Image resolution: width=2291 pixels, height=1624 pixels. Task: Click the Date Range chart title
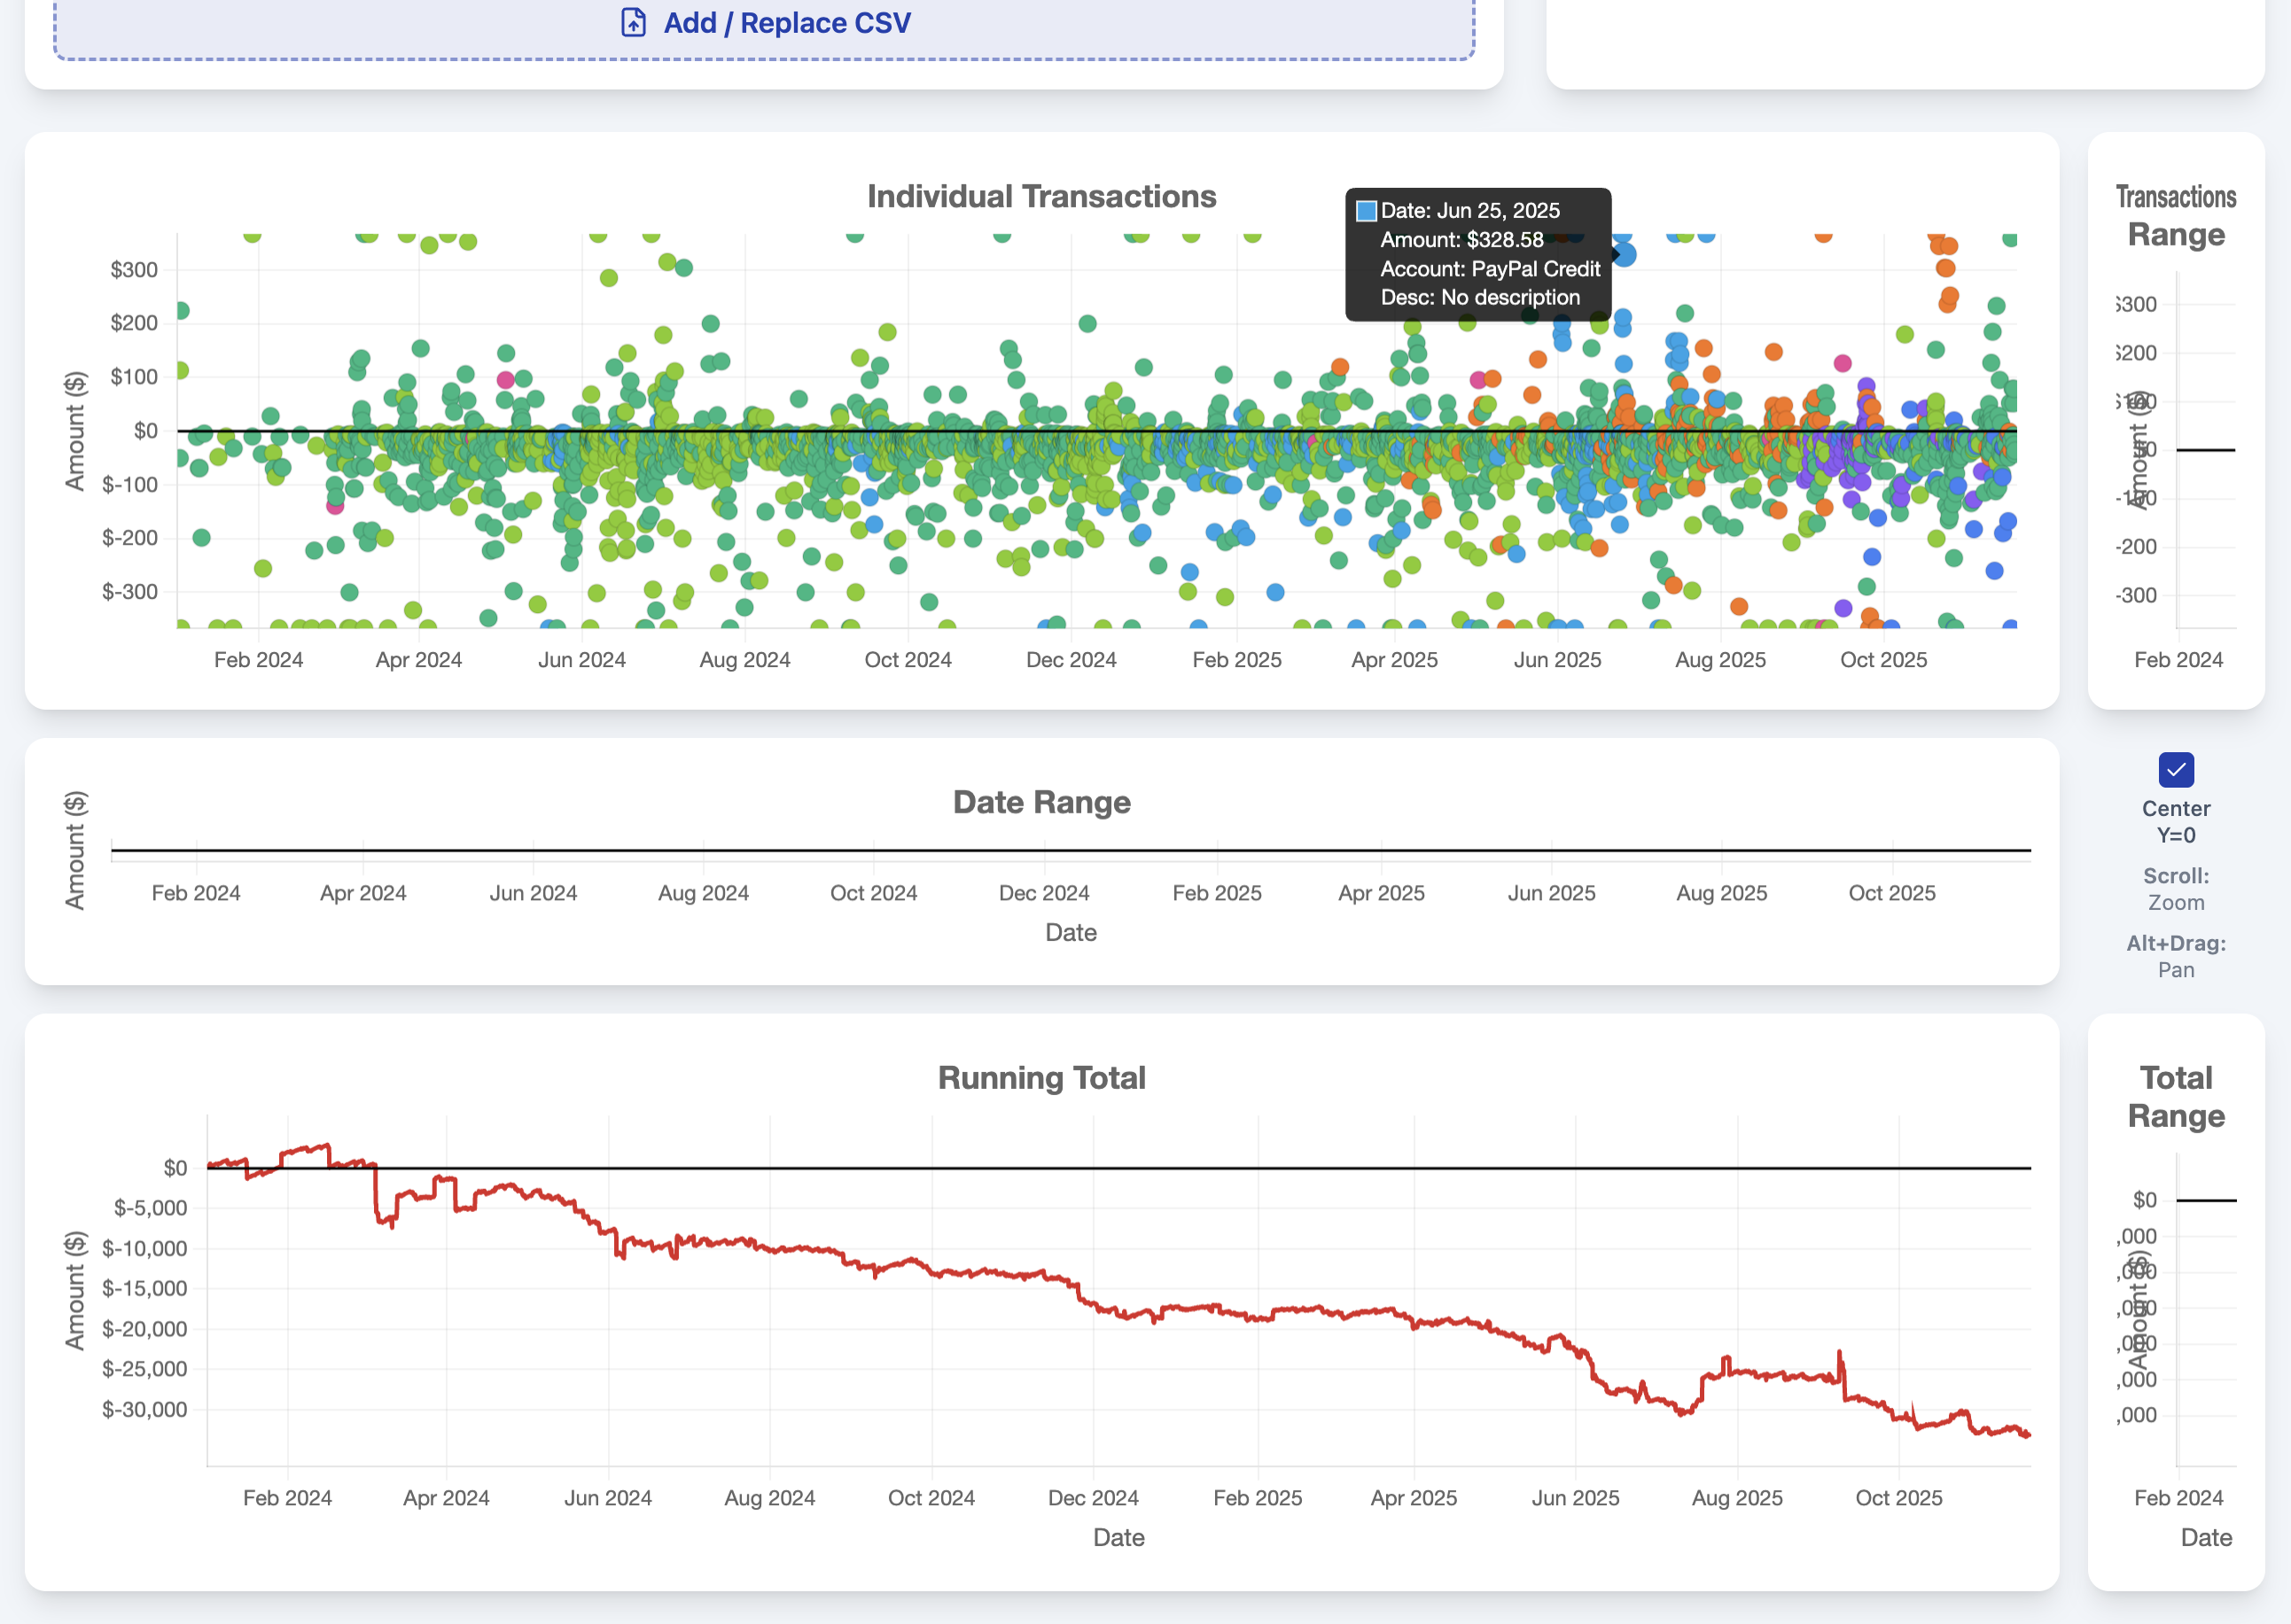[1040, 802]
